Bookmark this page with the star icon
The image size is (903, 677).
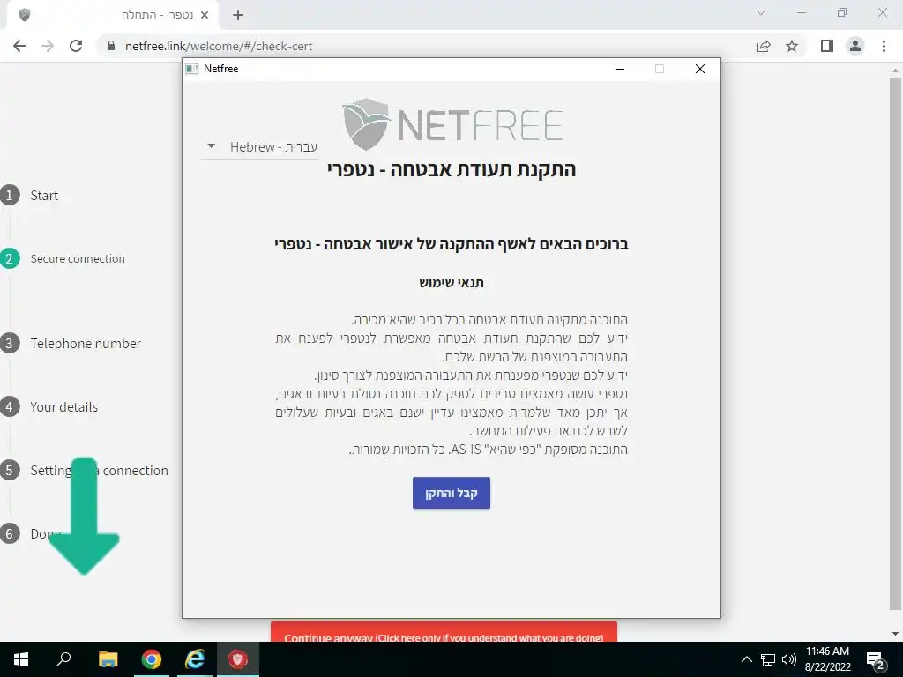pyautogui.click(x=792, y=46)
